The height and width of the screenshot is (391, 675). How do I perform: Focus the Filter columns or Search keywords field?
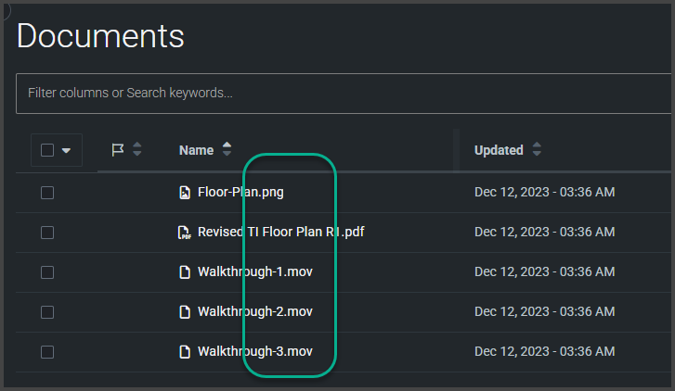click(x=344, y=94)
